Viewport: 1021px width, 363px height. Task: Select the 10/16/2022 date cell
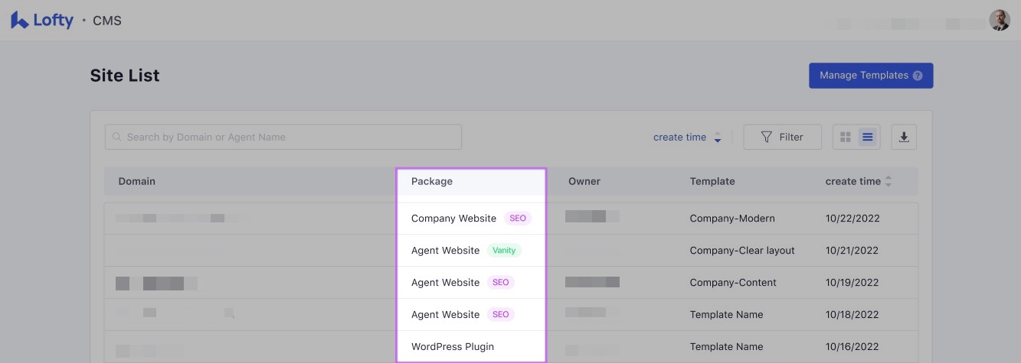tap(852, 347)
